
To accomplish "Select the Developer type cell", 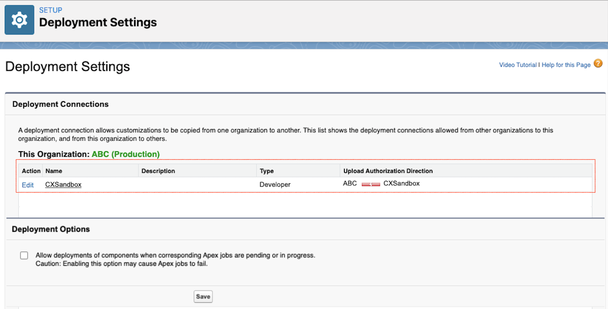I will (275, 185).
